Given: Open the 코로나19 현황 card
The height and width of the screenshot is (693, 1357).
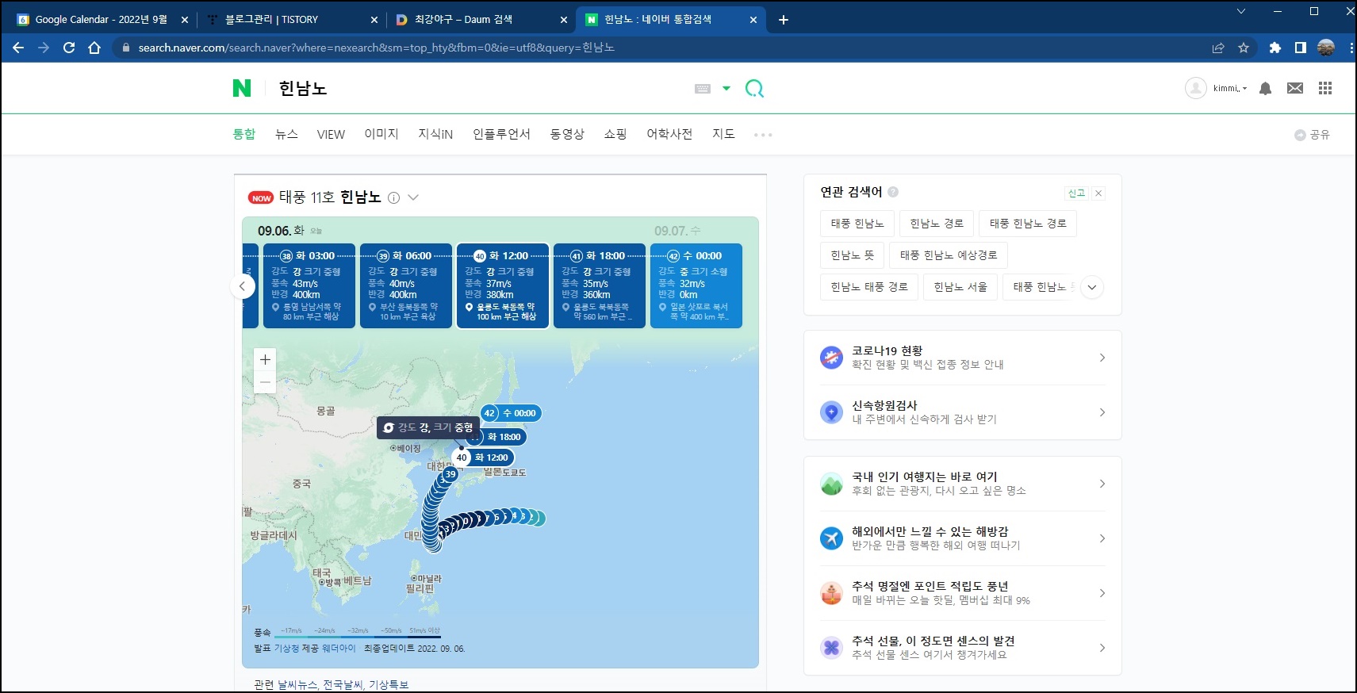Looking at the screenshot, I should pyautogui.click(x=963, y=358).
